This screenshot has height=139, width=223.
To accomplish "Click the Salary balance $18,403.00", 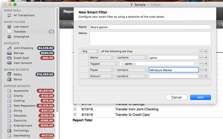I will tap(45, 74).
